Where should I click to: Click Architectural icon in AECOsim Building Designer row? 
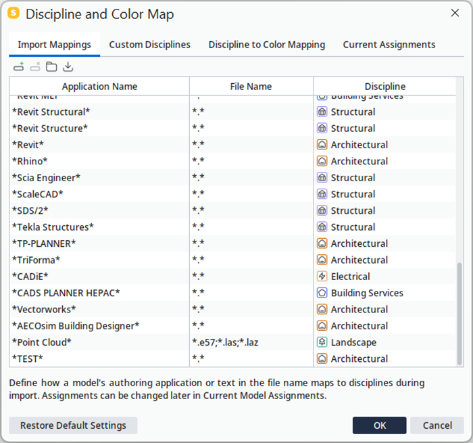[322, 326]
